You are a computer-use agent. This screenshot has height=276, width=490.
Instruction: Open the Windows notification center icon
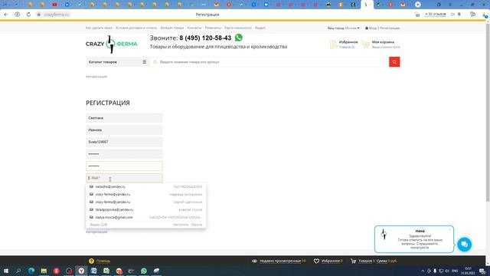pyautogui.click(x=482, y=271)
